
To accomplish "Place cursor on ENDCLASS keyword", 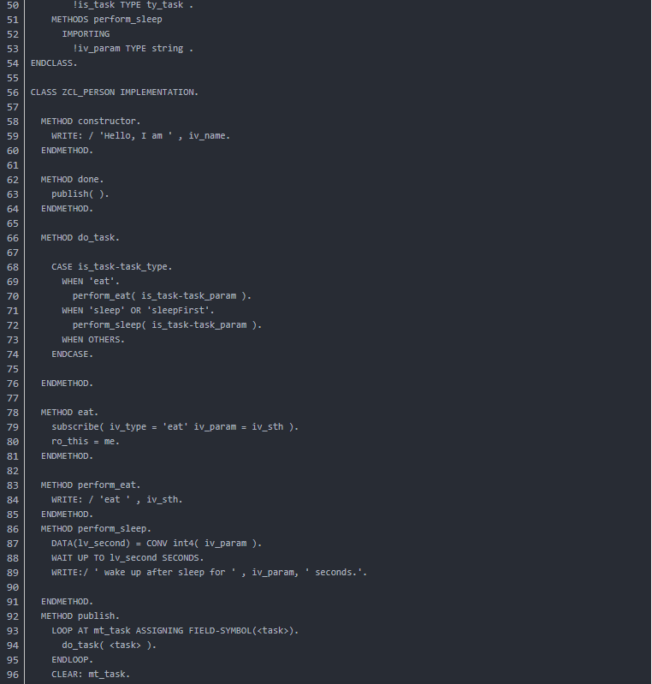I will pyautogui.click(x=54, y=63).
